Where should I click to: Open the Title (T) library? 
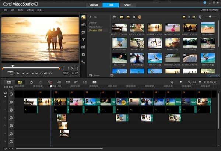point(84,39)
